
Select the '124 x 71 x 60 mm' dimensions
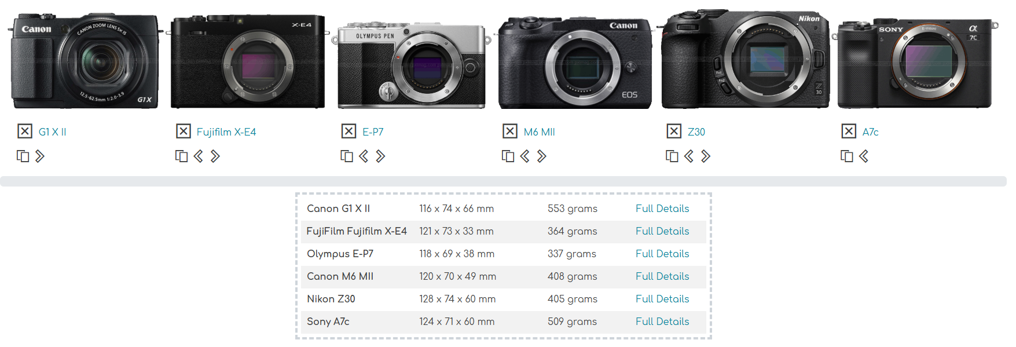coord(457,322)
